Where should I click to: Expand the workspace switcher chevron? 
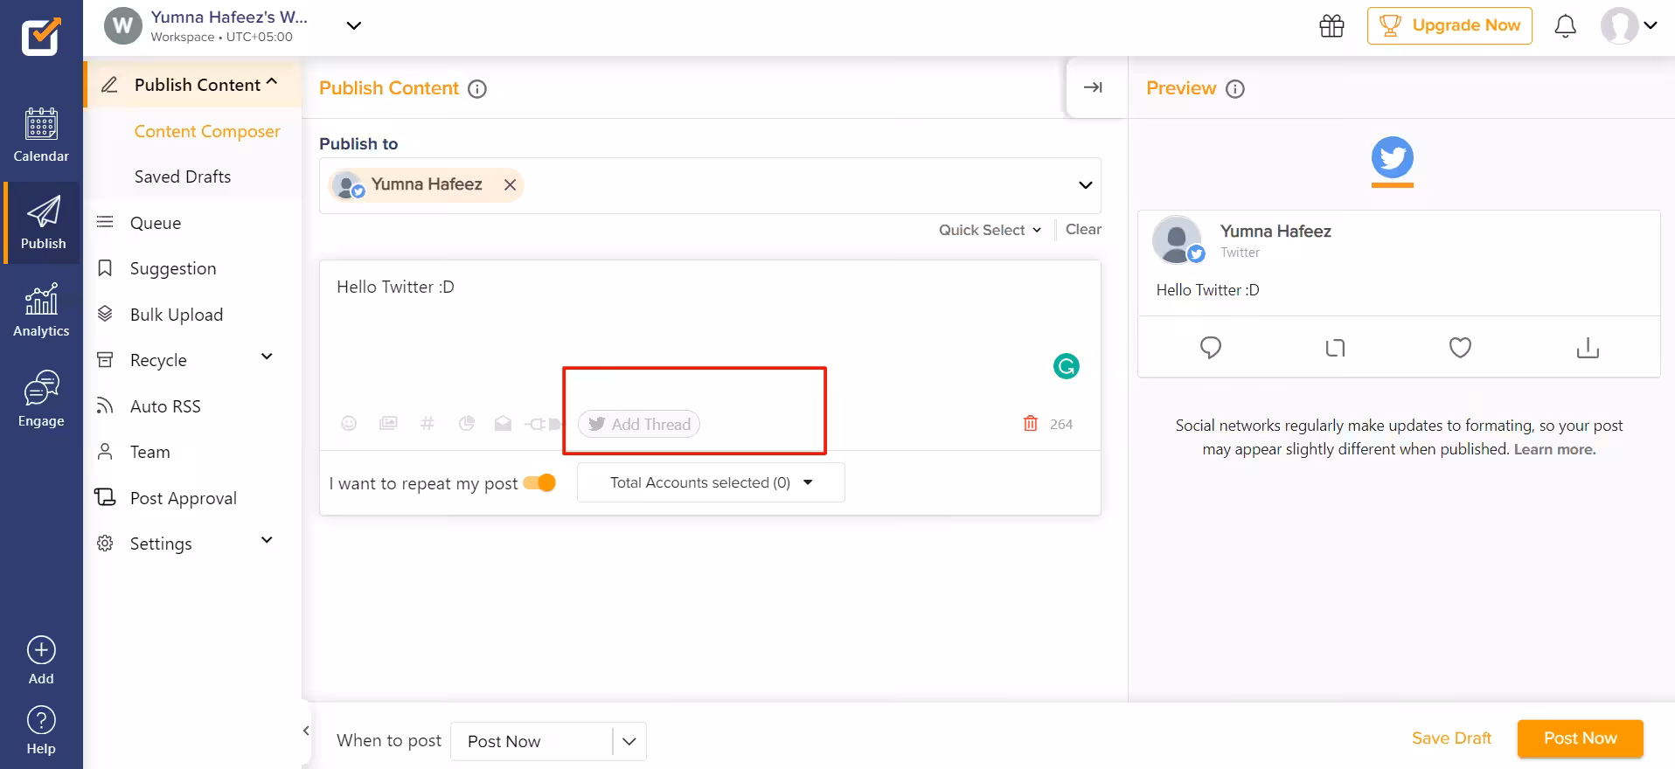coord(354,26)
